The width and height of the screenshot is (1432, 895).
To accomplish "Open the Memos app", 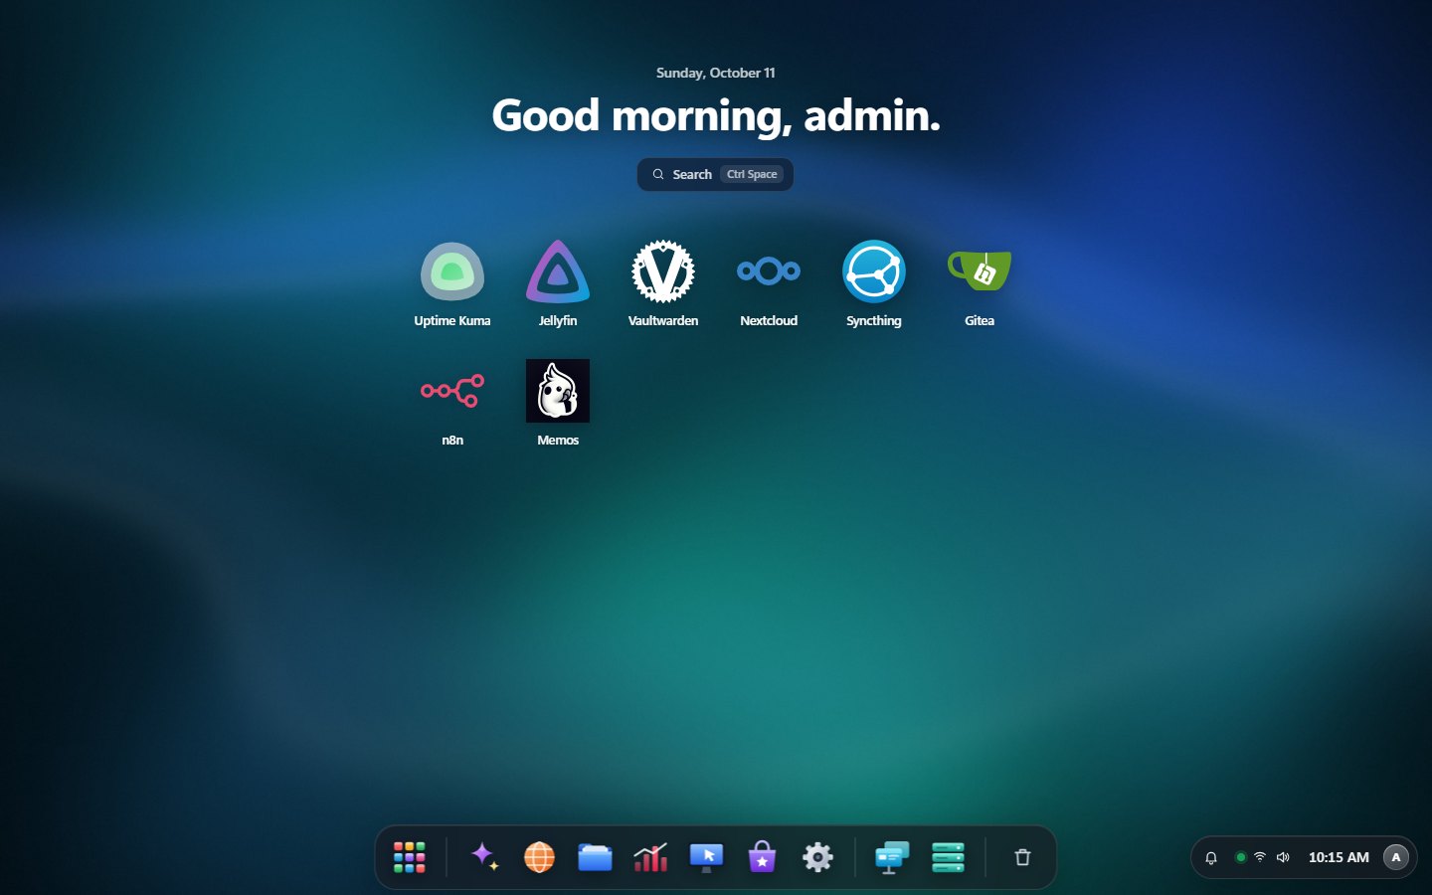I will click(558, 391).
